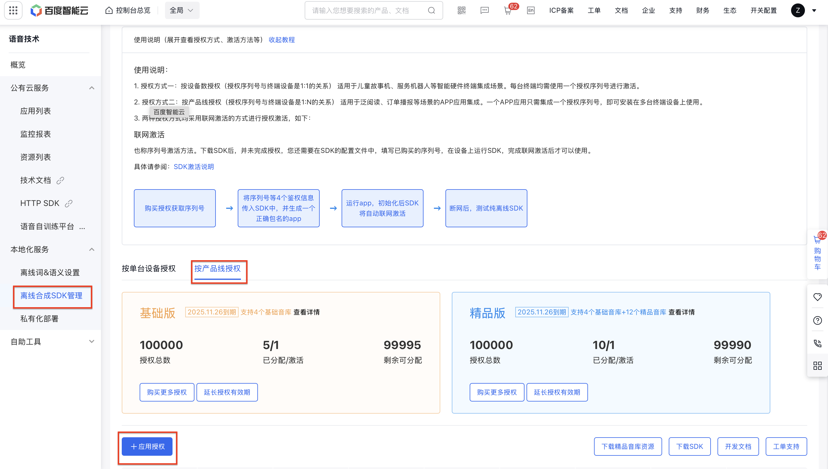The width and height of the screenshot is (828, 469).
Task: Open 企业 menu in header
Action: tap(648, 10)
